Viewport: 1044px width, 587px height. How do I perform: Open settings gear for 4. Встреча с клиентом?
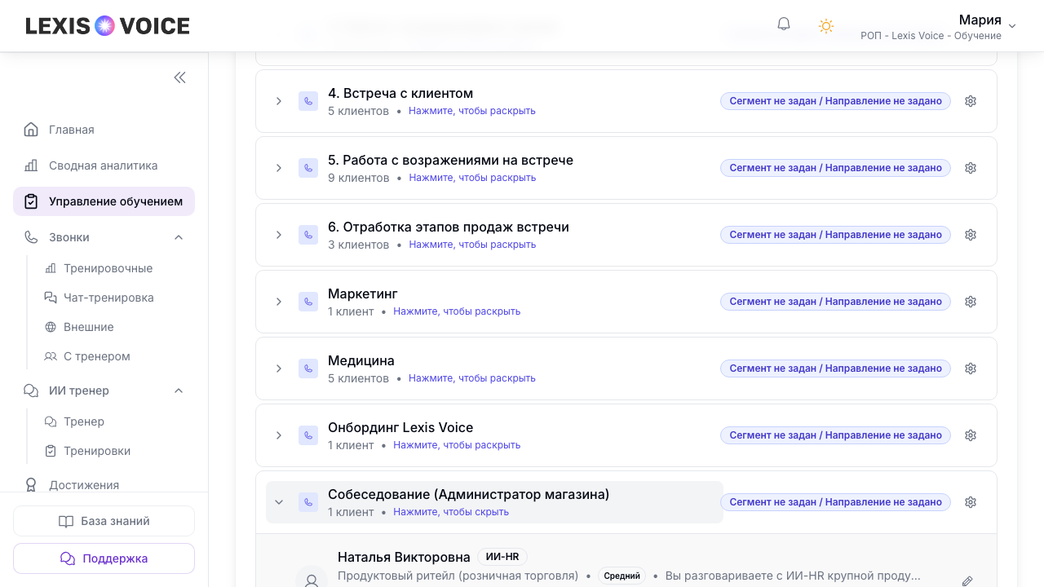971,101
